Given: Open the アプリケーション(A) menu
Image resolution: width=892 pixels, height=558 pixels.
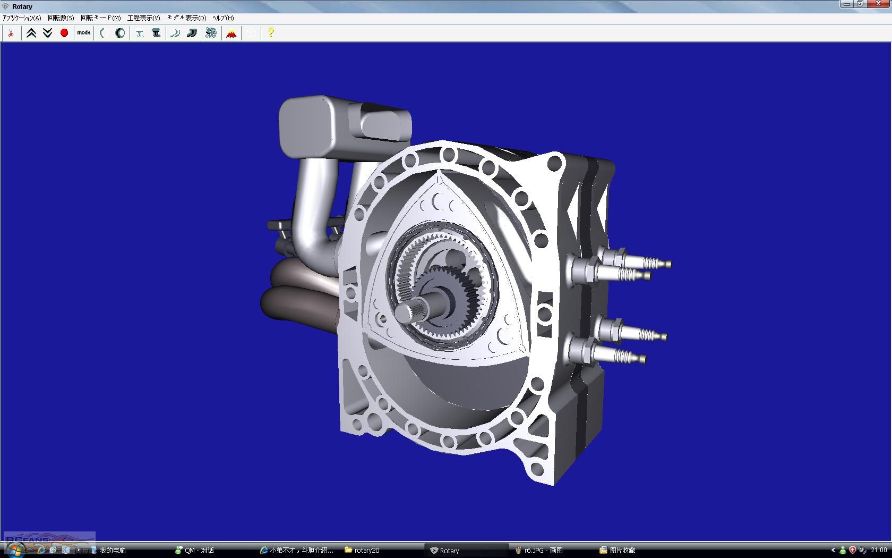Looking at the screenshot, I should 22,18.
